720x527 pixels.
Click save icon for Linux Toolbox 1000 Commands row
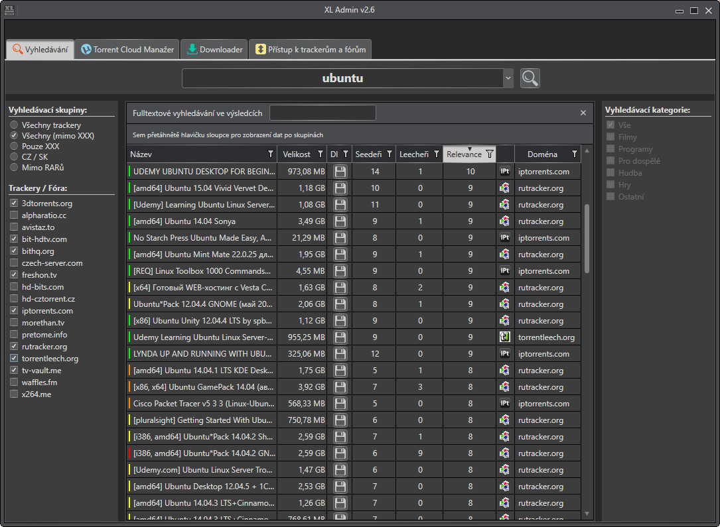pos(340,271)
